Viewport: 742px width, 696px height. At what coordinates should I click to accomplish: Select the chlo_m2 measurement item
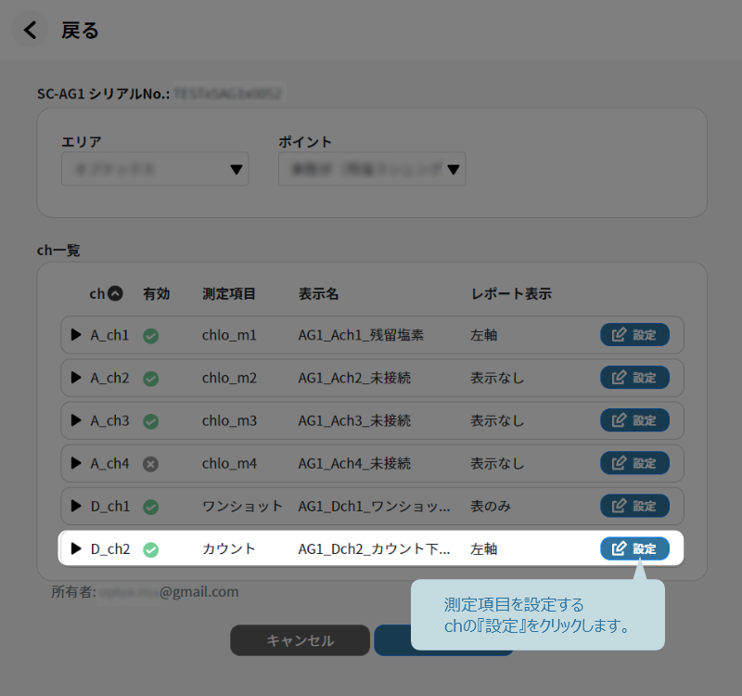(x=229, y=378)
